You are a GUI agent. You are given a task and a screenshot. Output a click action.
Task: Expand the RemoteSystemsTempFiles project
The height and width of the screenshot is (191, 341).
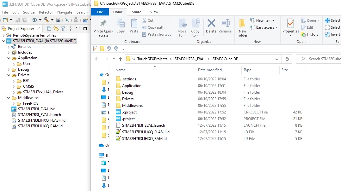point(3,35)
